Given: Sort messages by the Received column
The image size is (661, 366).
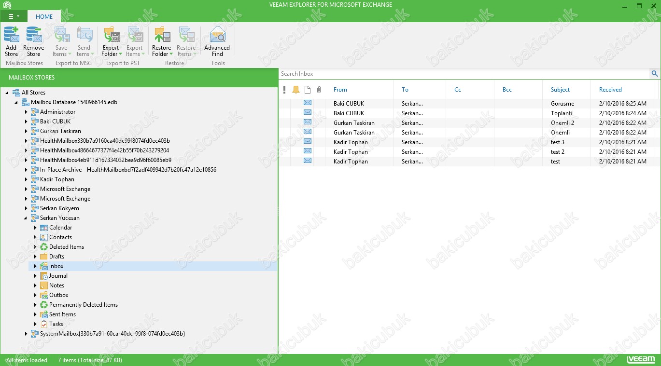Looking at the screenshot, I should 610,90.
